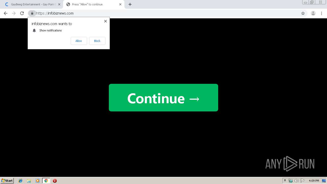The height and width of the screenshot is (184, 327).
Task: Open the Chrome three-dot menu
Action: pyautogui.click(x=321, y=13)
